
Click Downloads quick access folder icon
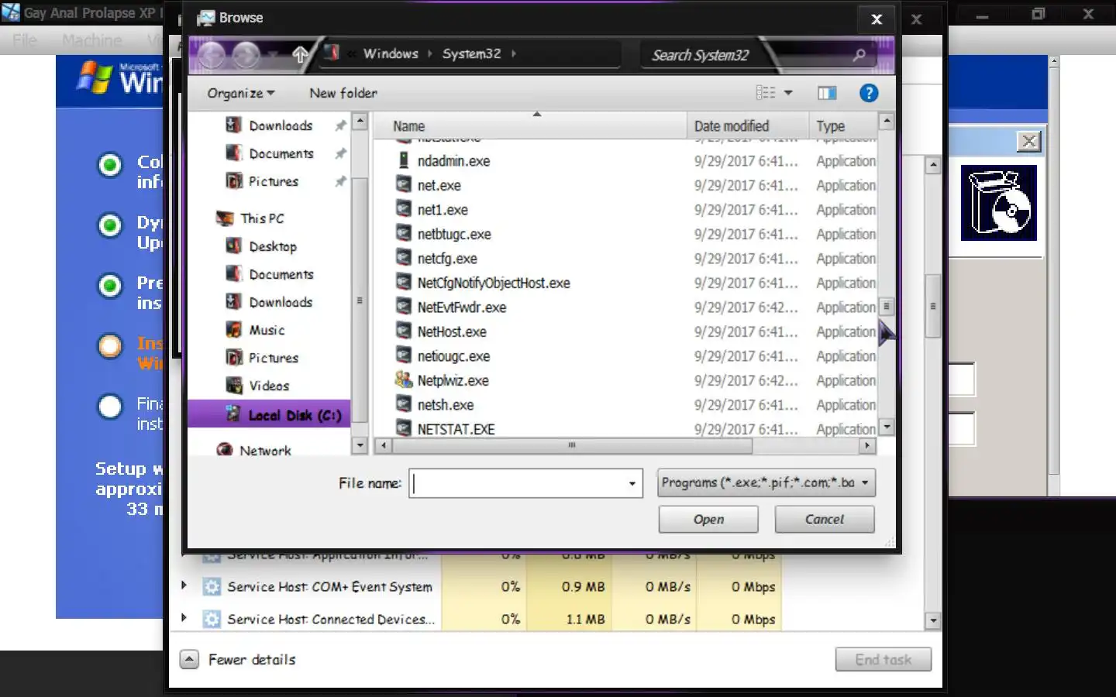[x=233, y=125]
